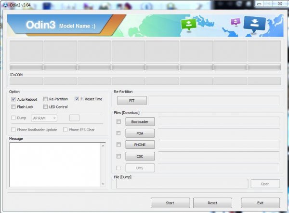Click the Reset button
The image size is (289, 213).
point(212,203)
